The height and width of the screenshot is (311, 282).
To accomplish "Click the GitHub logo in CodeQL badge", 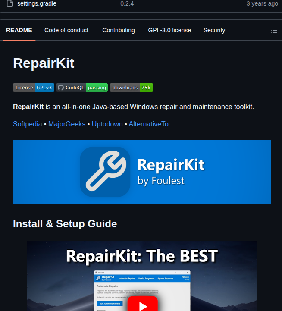I will point(61,88).
